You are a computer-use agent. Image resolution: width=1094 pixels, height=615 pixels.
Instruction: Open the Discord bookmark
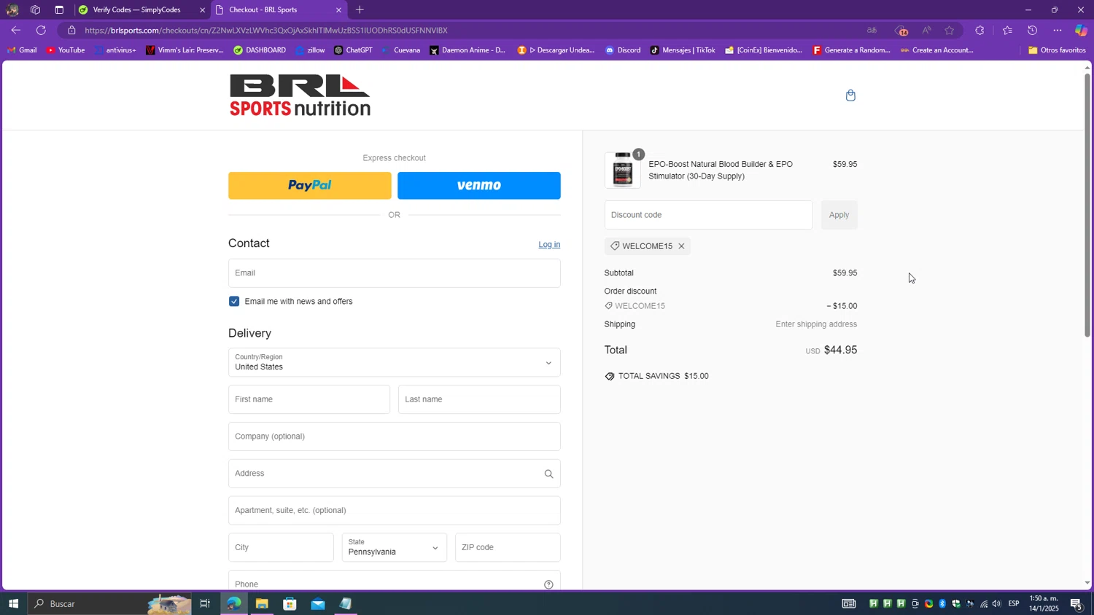click(x=623, y=50)
